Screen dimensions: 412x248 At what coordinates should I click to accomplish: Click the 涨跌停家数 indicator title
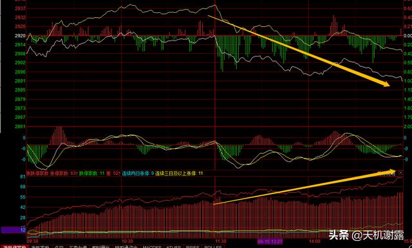pyautogui.click(x=38, y=173)
